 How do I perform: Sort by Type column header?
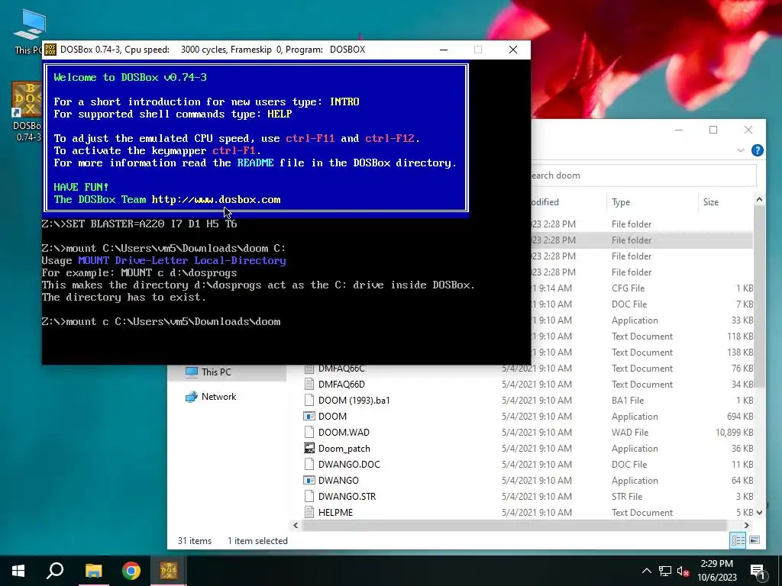pos(621,201)
